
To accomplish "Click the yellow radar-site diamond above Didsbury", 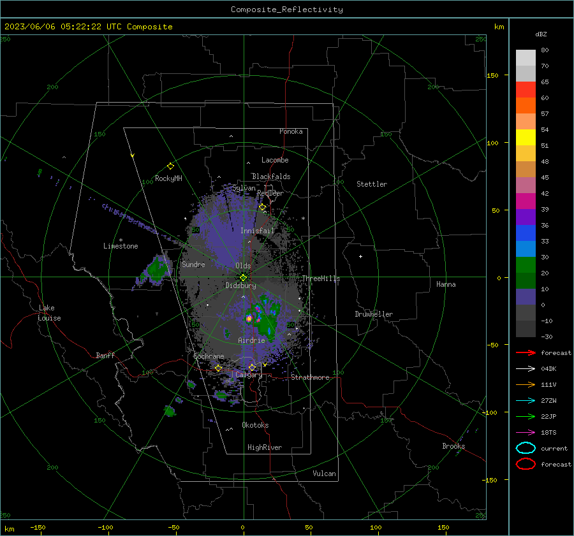I will coord(243,278).
